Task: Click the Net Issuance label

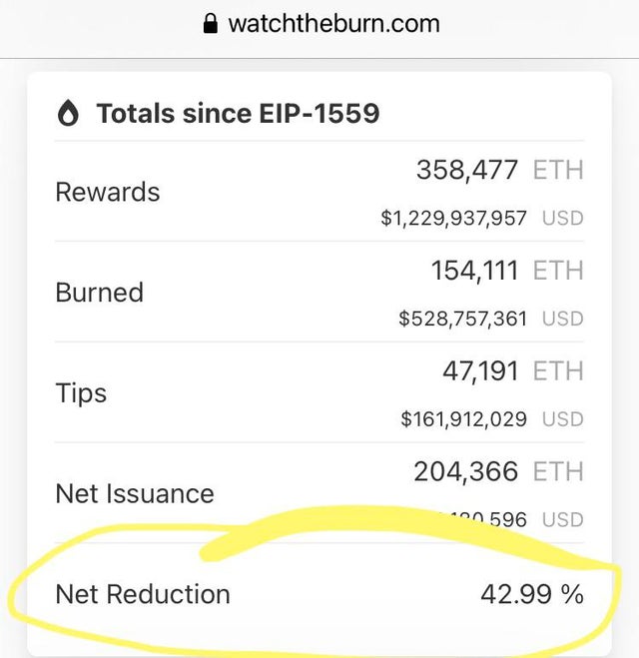Action: [135, 493]
